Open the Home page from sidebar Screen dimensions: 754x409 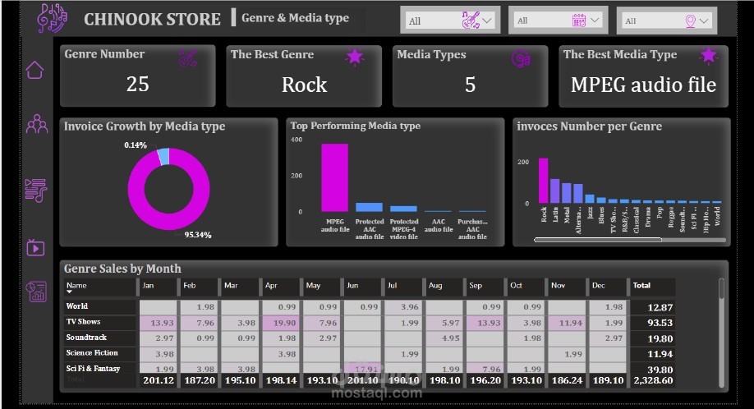35,70
